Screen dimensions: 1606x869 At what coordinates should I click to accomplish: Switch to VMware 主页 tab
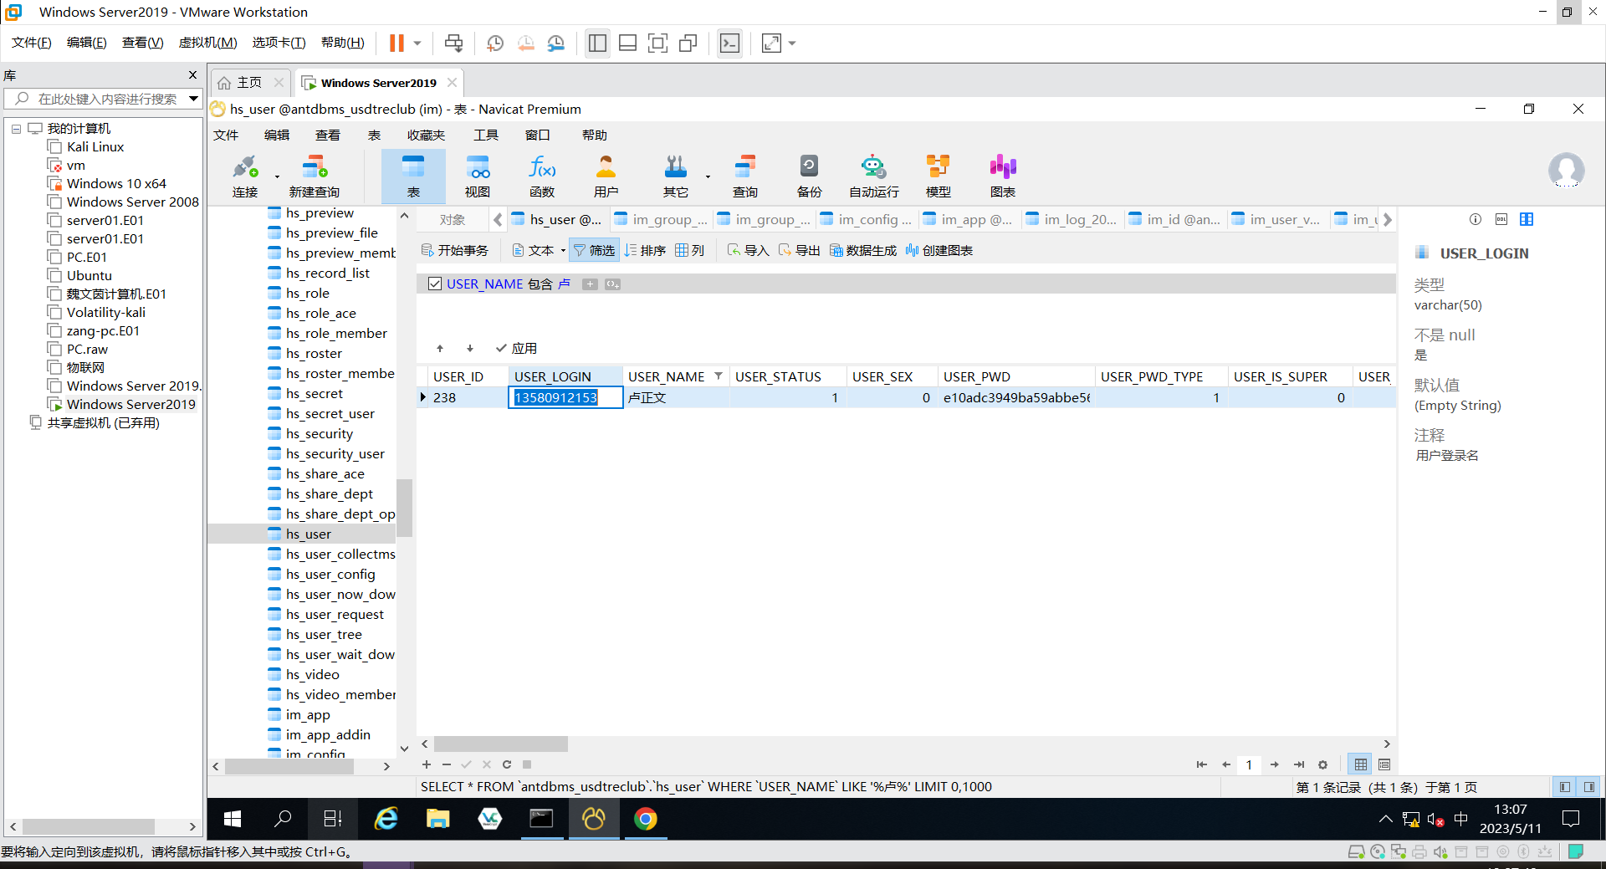pos(249,82)
